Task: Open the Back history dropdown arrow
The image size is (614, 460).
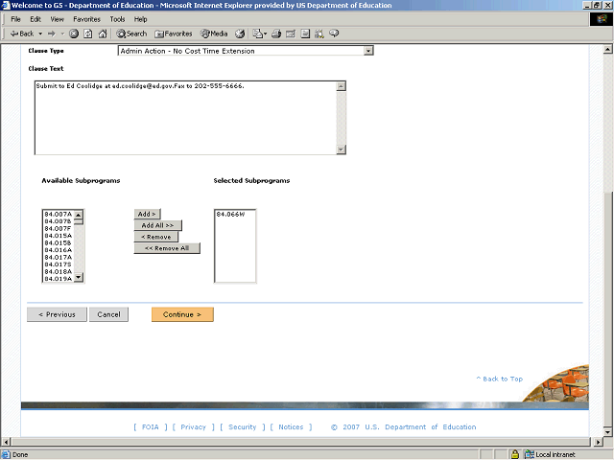Action: [x=40, y=34]
